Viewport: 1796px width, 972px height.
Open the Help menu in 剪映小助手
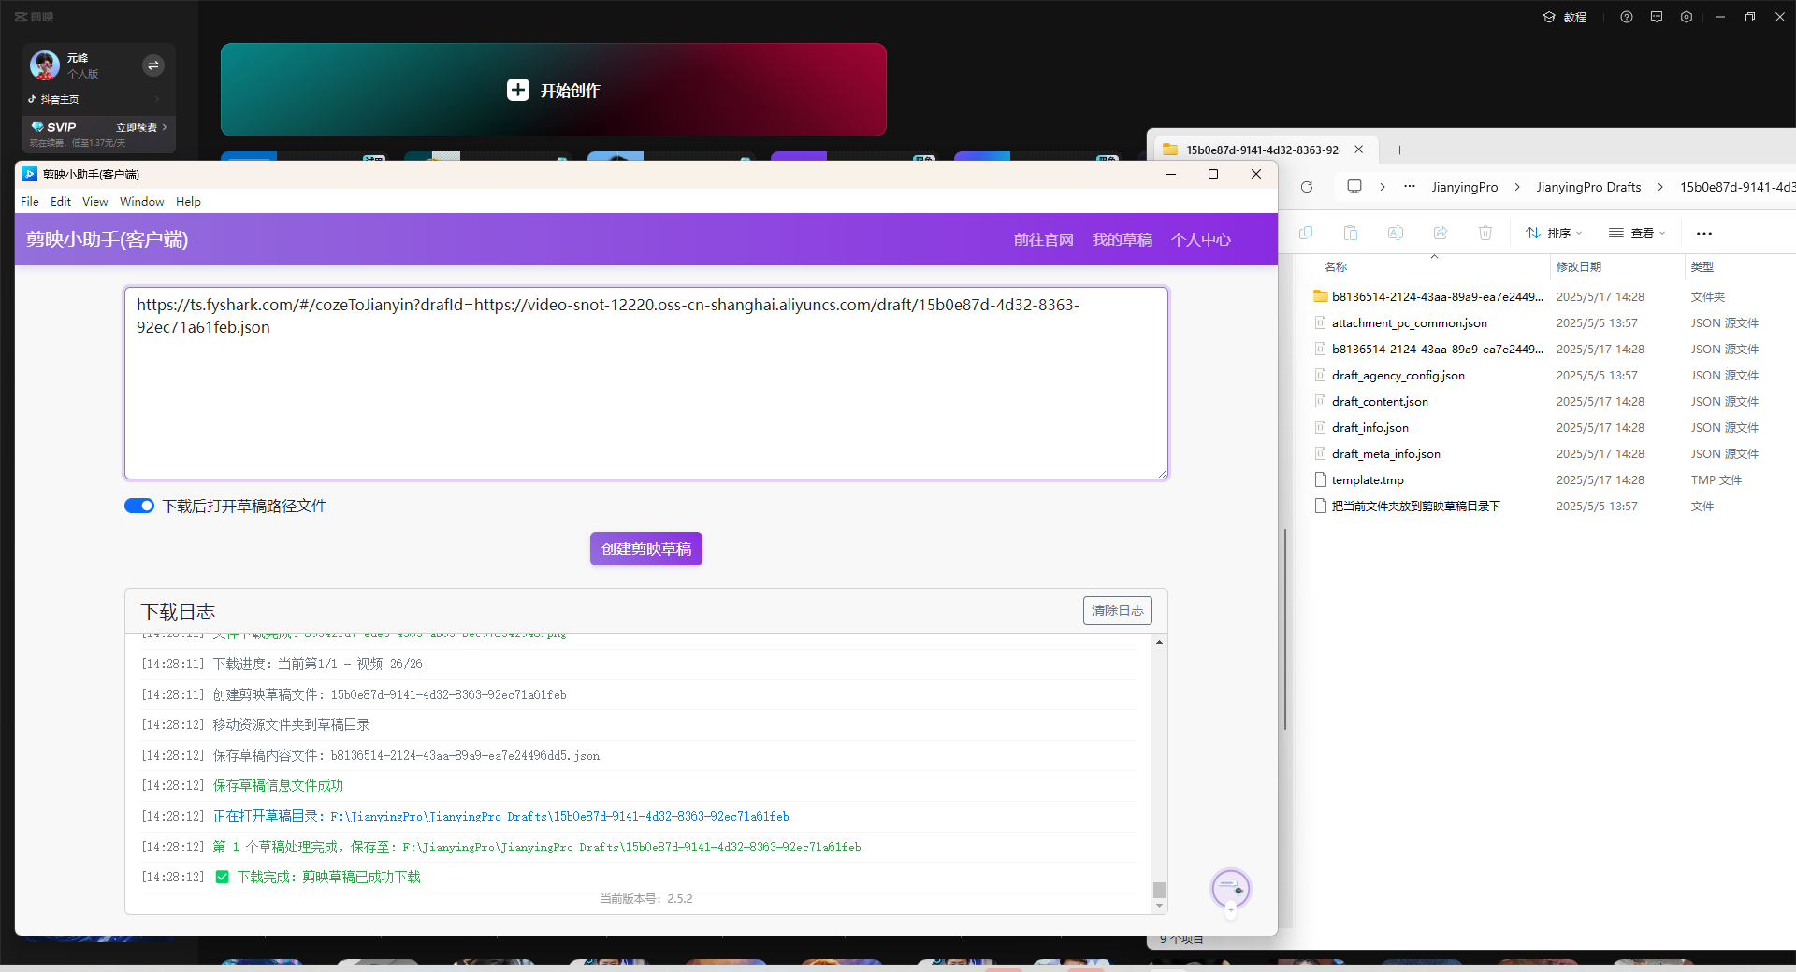(x=188, y=201)
